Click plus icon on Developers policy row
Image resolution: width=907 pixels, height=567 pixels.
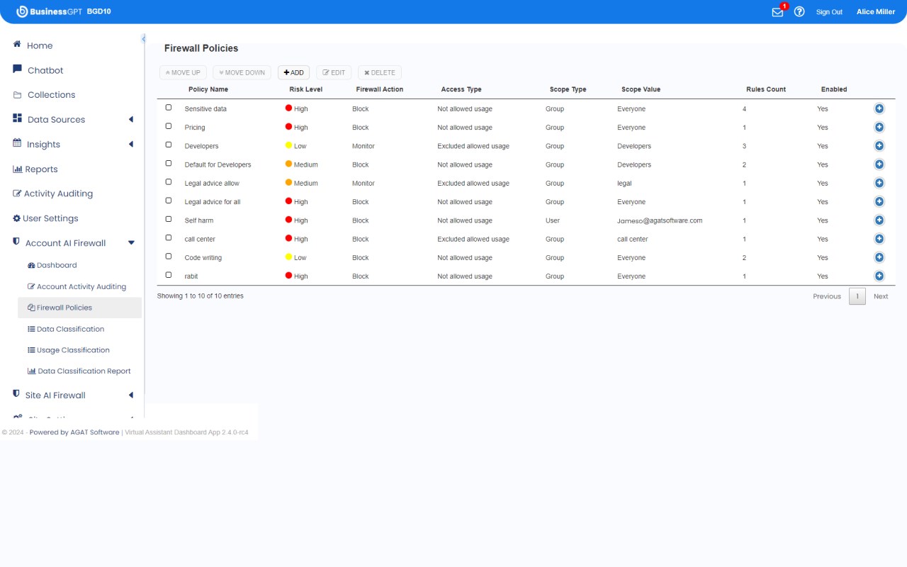click(x=879, y=145)
